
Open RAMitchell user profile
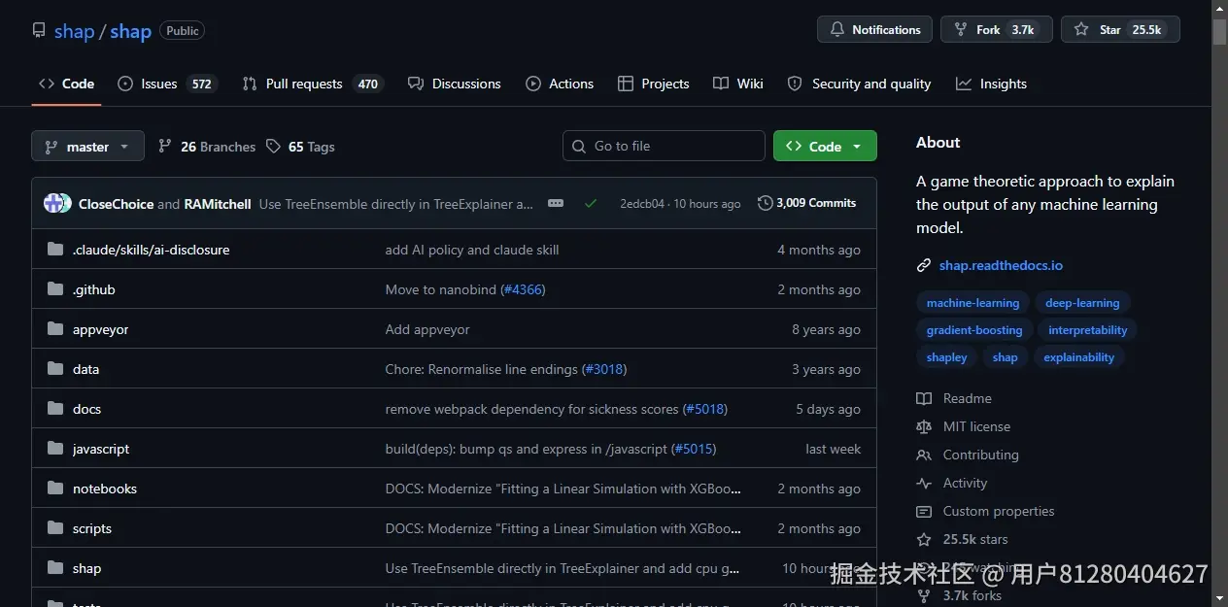(x=218, y=204)
